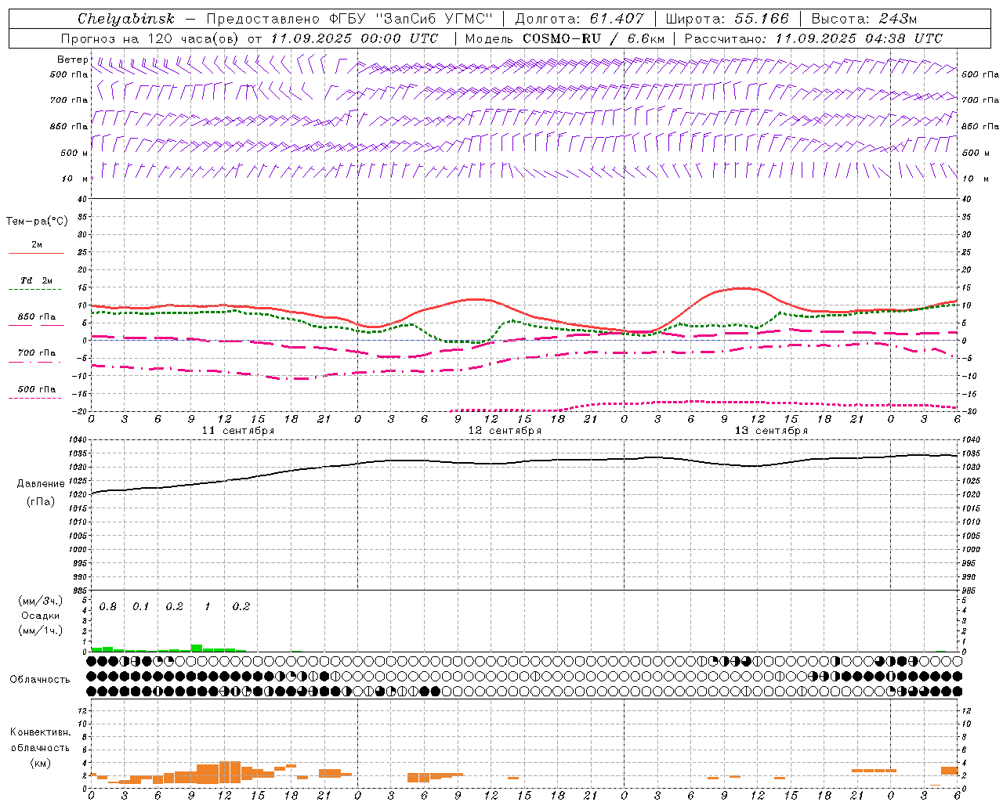Click the '(мм/3ч.)' precipitation unit label
The height and width of the screenshot is (802, 1003).
click(x=41, y=601)
